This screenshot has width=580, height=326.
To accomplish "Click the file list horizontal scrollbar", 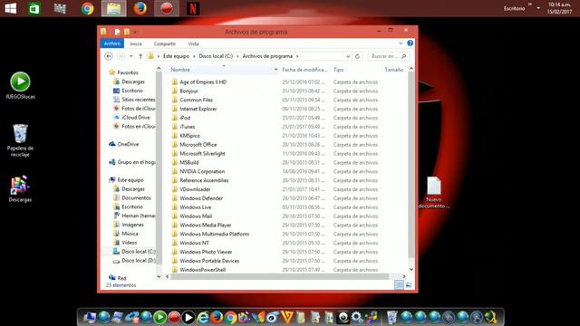I will [279, 276].
